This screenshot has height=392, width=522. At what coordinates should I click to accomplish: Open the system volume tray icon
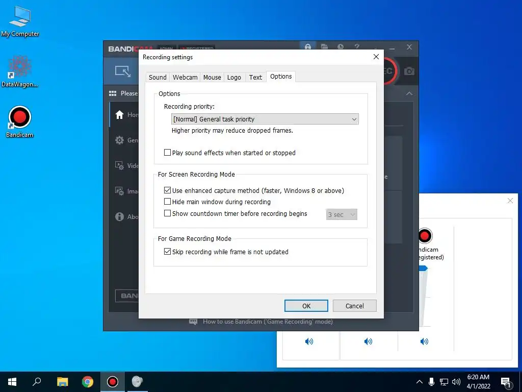click(456, 382)
